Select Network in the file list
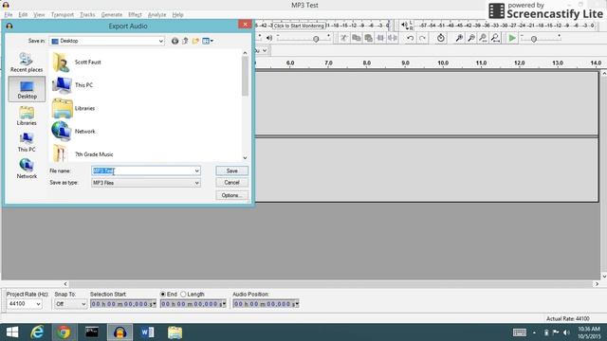The image size is (607, 341). 74,132
